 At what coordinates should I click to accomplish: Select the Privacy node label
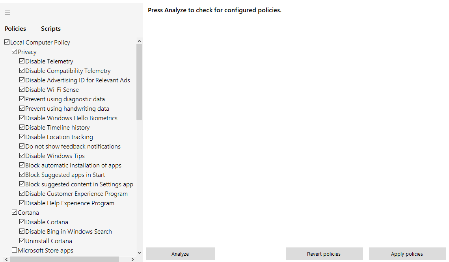[27, 52]
